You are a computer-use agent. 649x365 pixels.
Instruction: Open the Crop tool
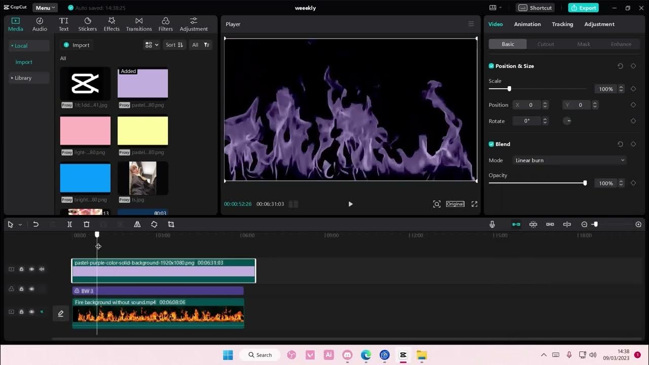click(x=171, y=224)
